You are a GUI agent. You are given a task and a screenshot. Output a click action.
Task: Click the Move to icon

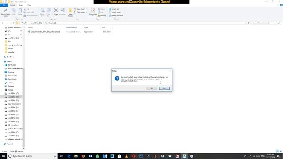coord(42,11)
